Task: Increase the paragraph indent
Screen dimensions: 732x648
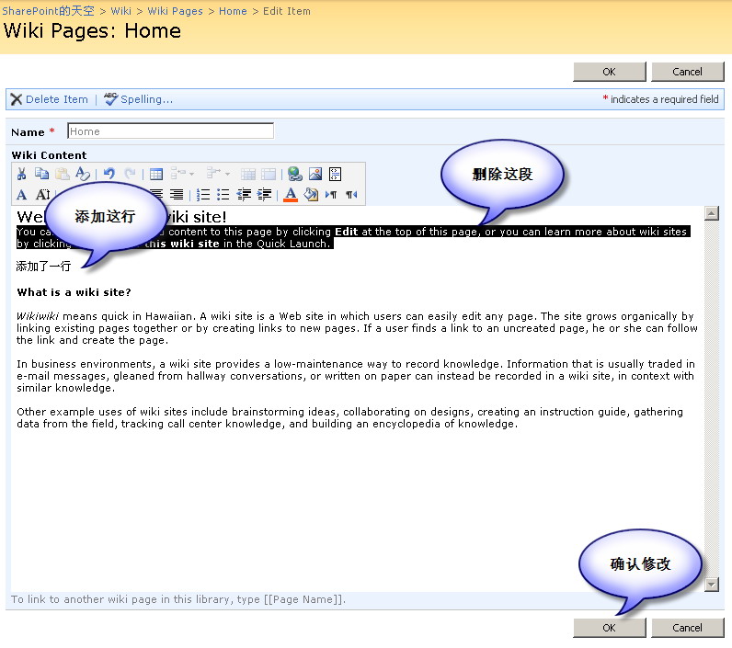Action: click(x=264, y=195)
